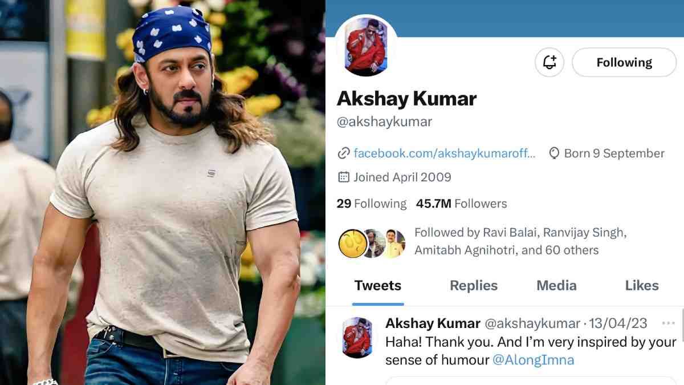684x385 pixels.
Task: Open the tweet's three-dot more menu
Action: point(668,323)
